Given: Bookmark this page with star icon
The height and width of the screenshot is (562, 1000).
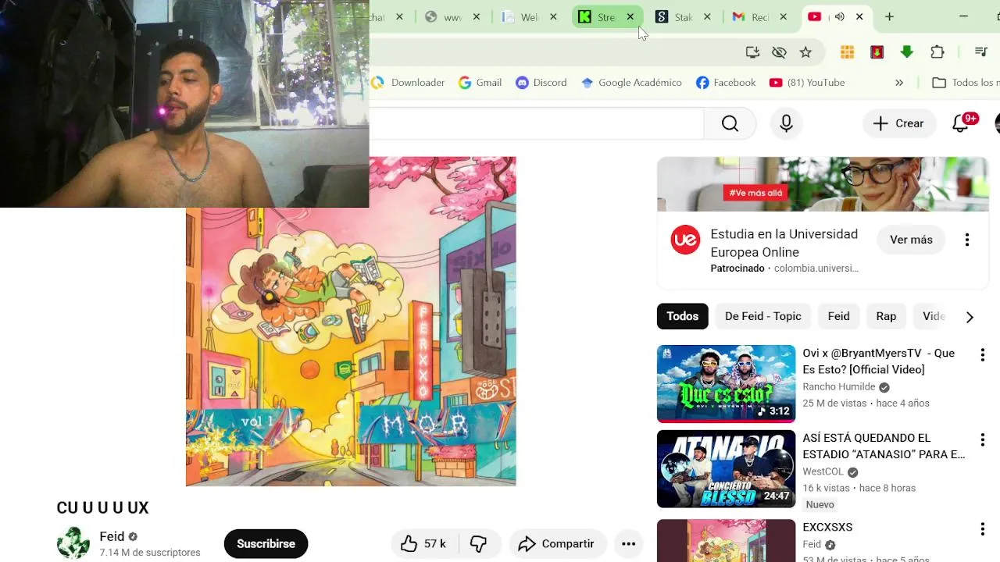Looking at the screenshot, I should point(805,52).
